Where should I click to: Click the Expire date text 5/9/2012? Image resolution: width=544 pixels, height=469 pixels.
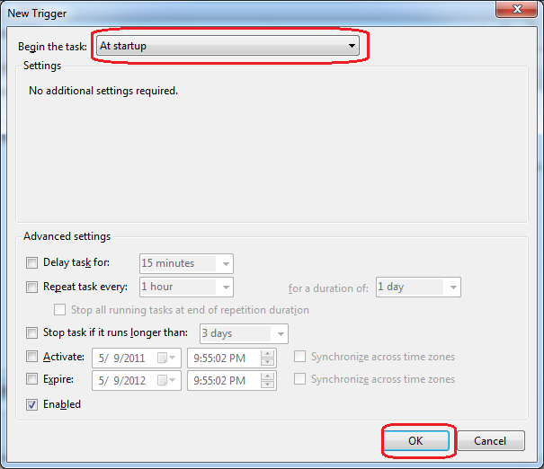pos(121,380)
